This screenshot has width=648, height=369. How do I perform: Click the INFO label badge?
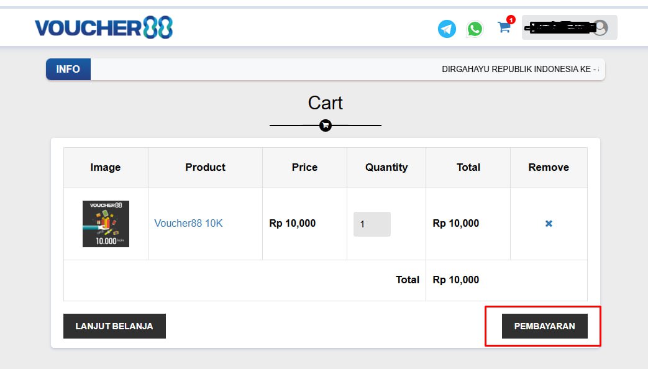click(68, 69)
